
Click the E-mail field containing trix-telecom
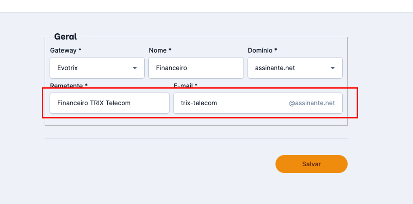point(230,103)
